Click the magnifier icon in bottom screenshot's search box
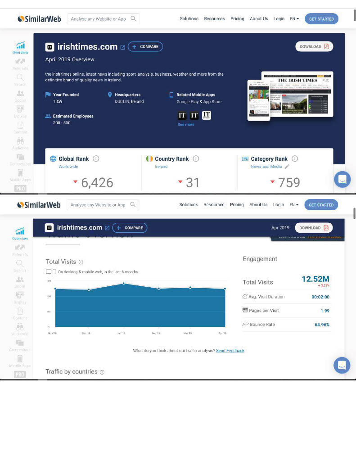 coord(133,204)
